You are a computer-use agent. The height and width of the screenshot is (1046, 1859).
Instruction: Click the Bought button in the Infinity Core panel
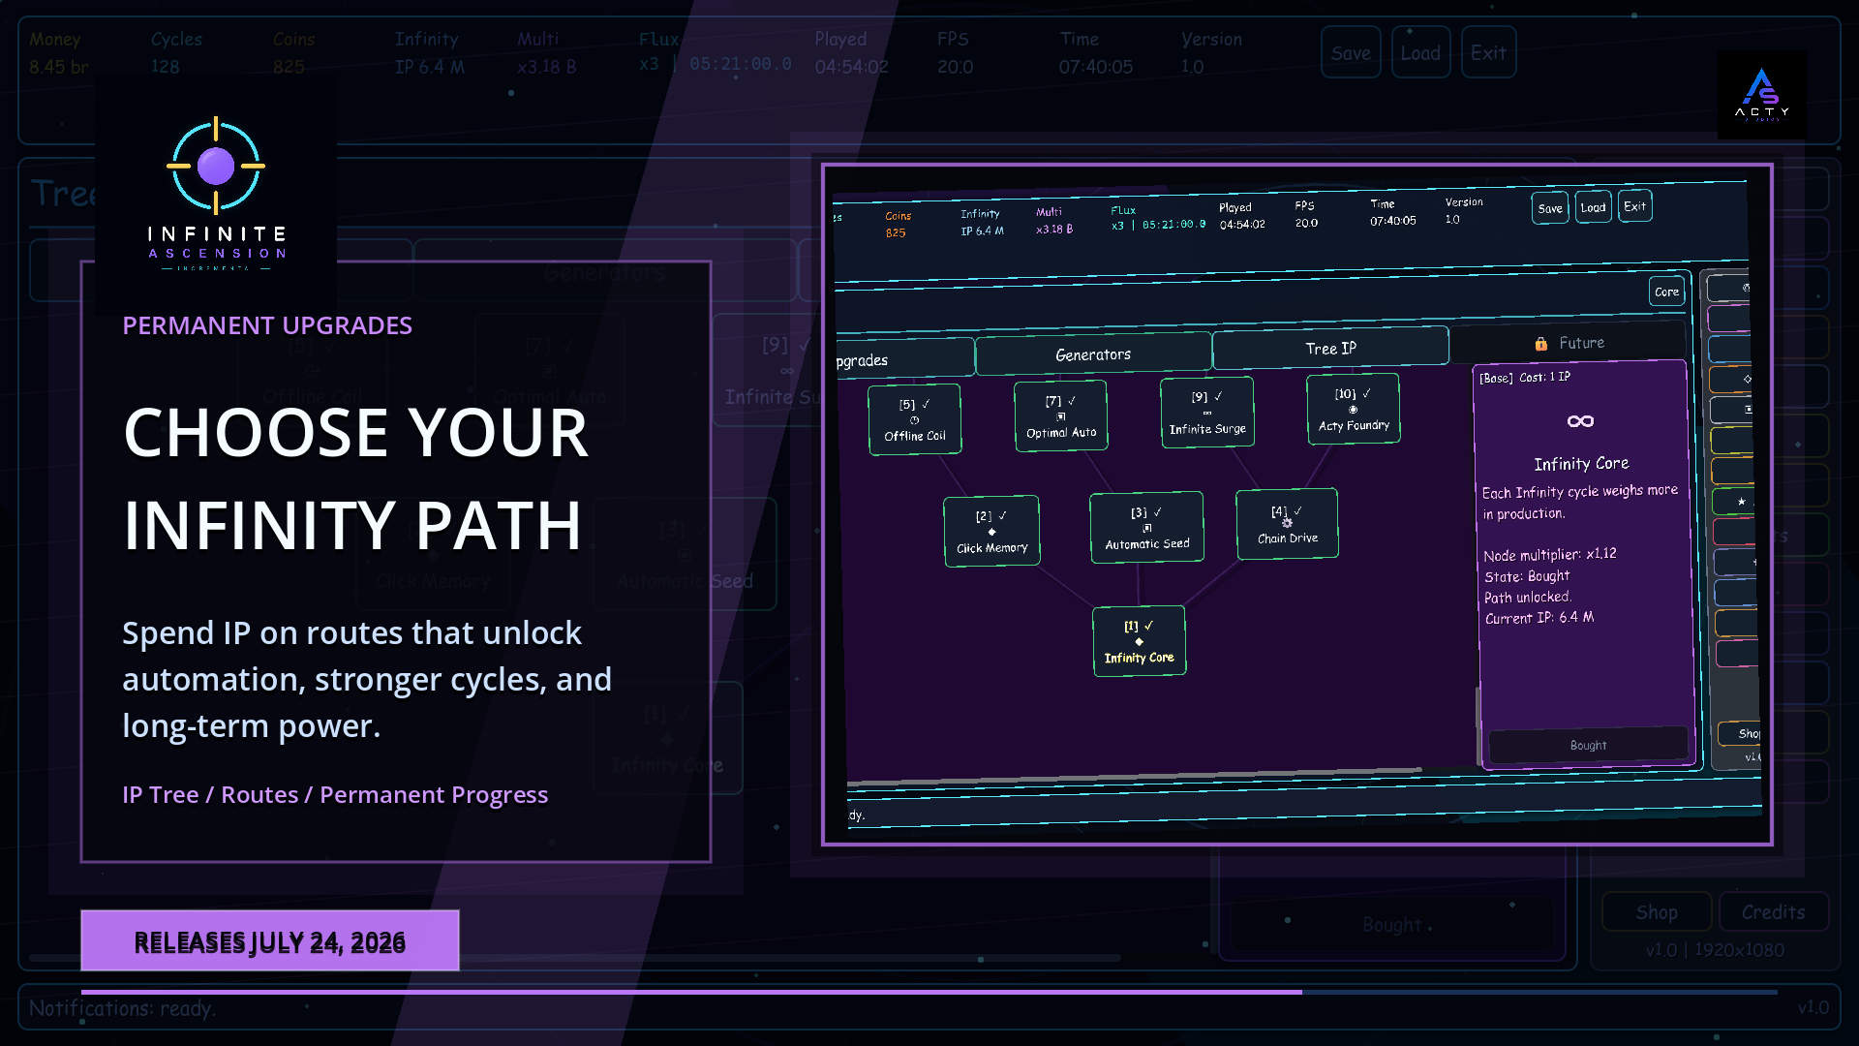1588,745
